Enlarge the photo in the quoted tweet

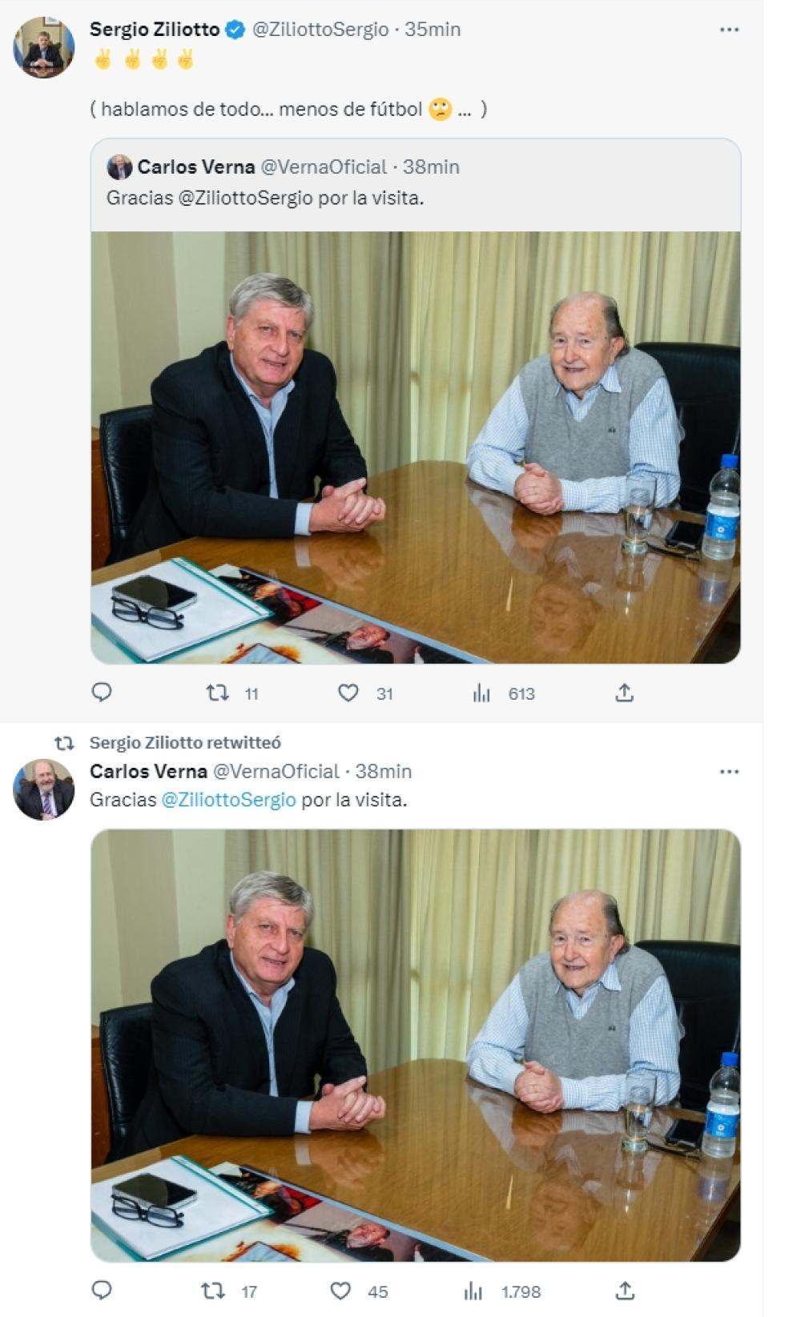(x=416, y=448)
